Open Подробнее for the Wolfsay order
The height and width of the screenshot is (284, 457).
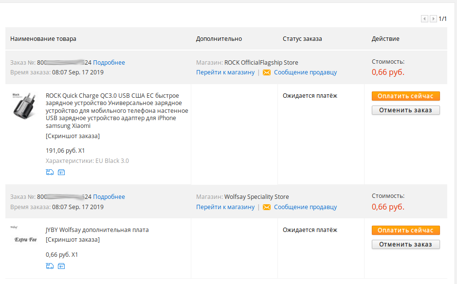pyautogui.click(x=109, y=197)
